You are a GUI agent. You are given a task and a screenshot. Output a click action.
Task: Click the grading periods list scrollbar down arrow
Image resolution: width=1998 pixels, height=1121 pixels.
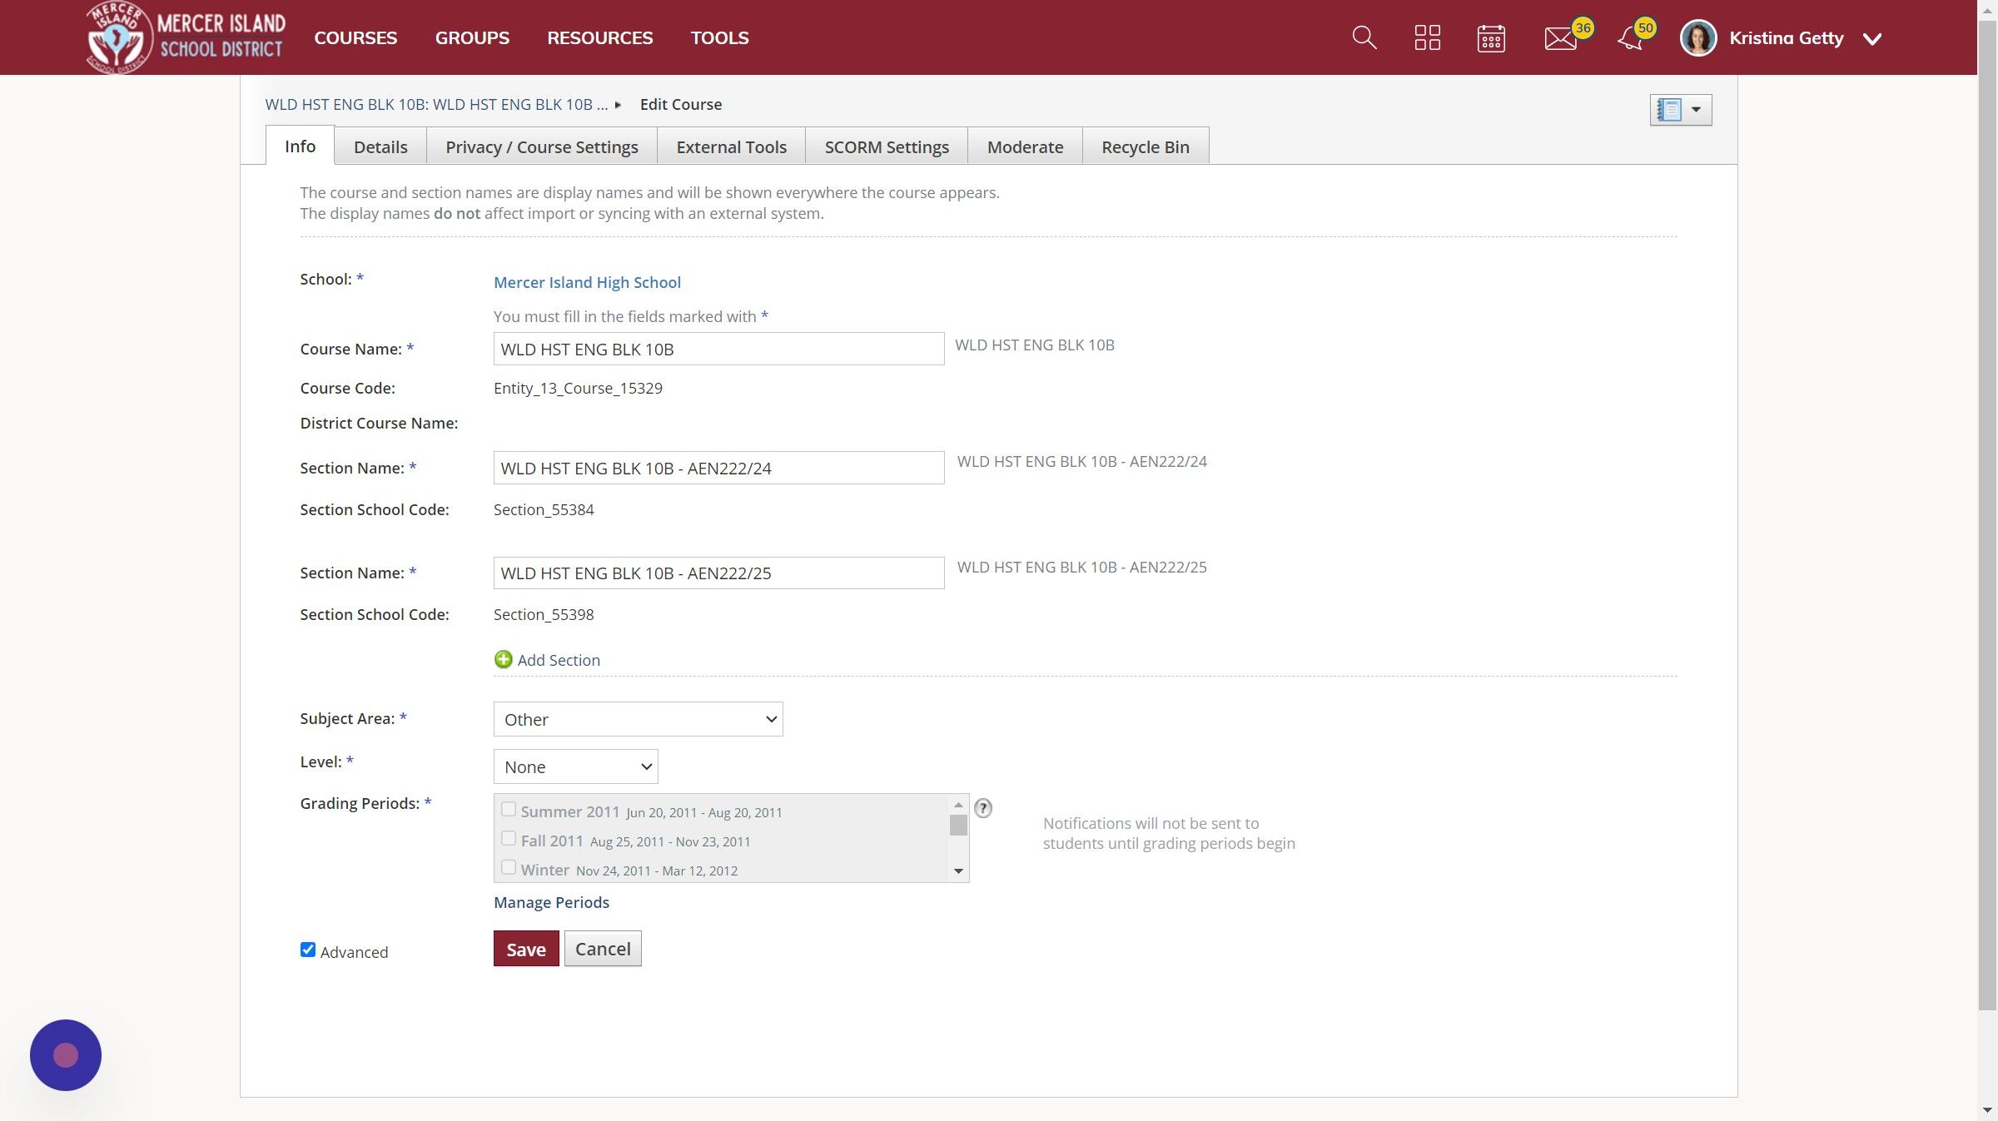(958, 871)
